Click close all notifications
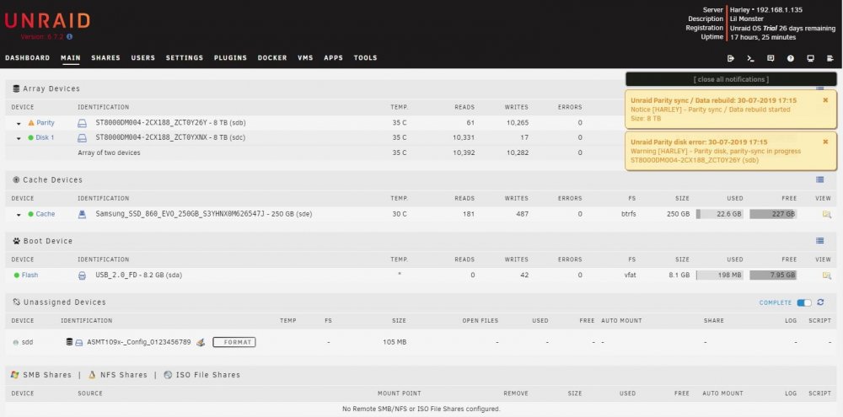Screen dimensions: 843x417 731,79
